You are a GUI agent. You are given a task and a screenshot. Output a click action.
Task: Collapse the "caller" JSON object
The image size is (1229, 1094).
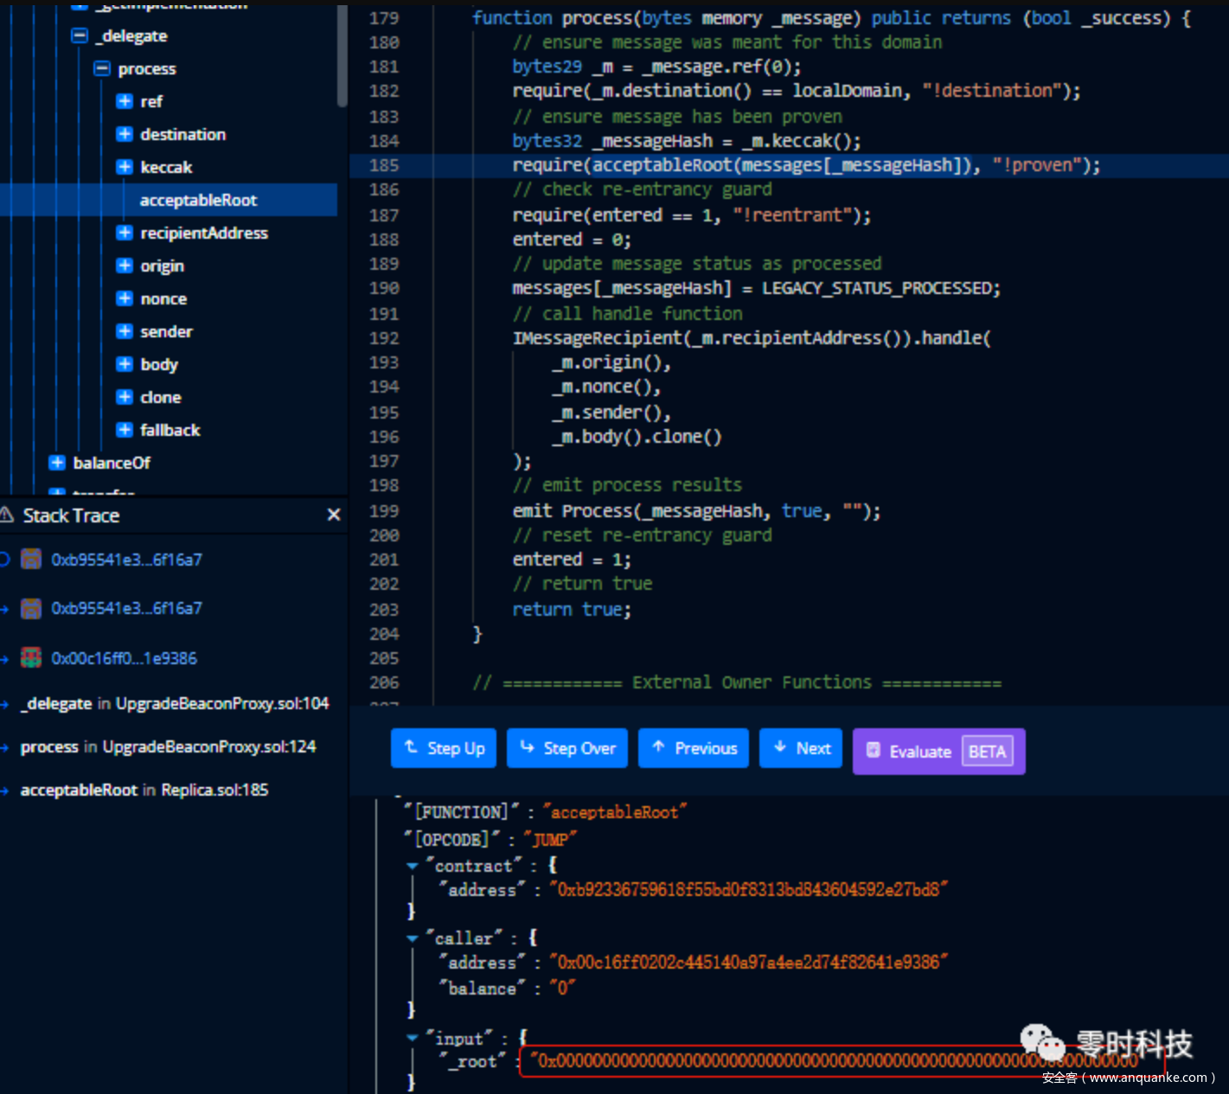click(x=413, y=938)
